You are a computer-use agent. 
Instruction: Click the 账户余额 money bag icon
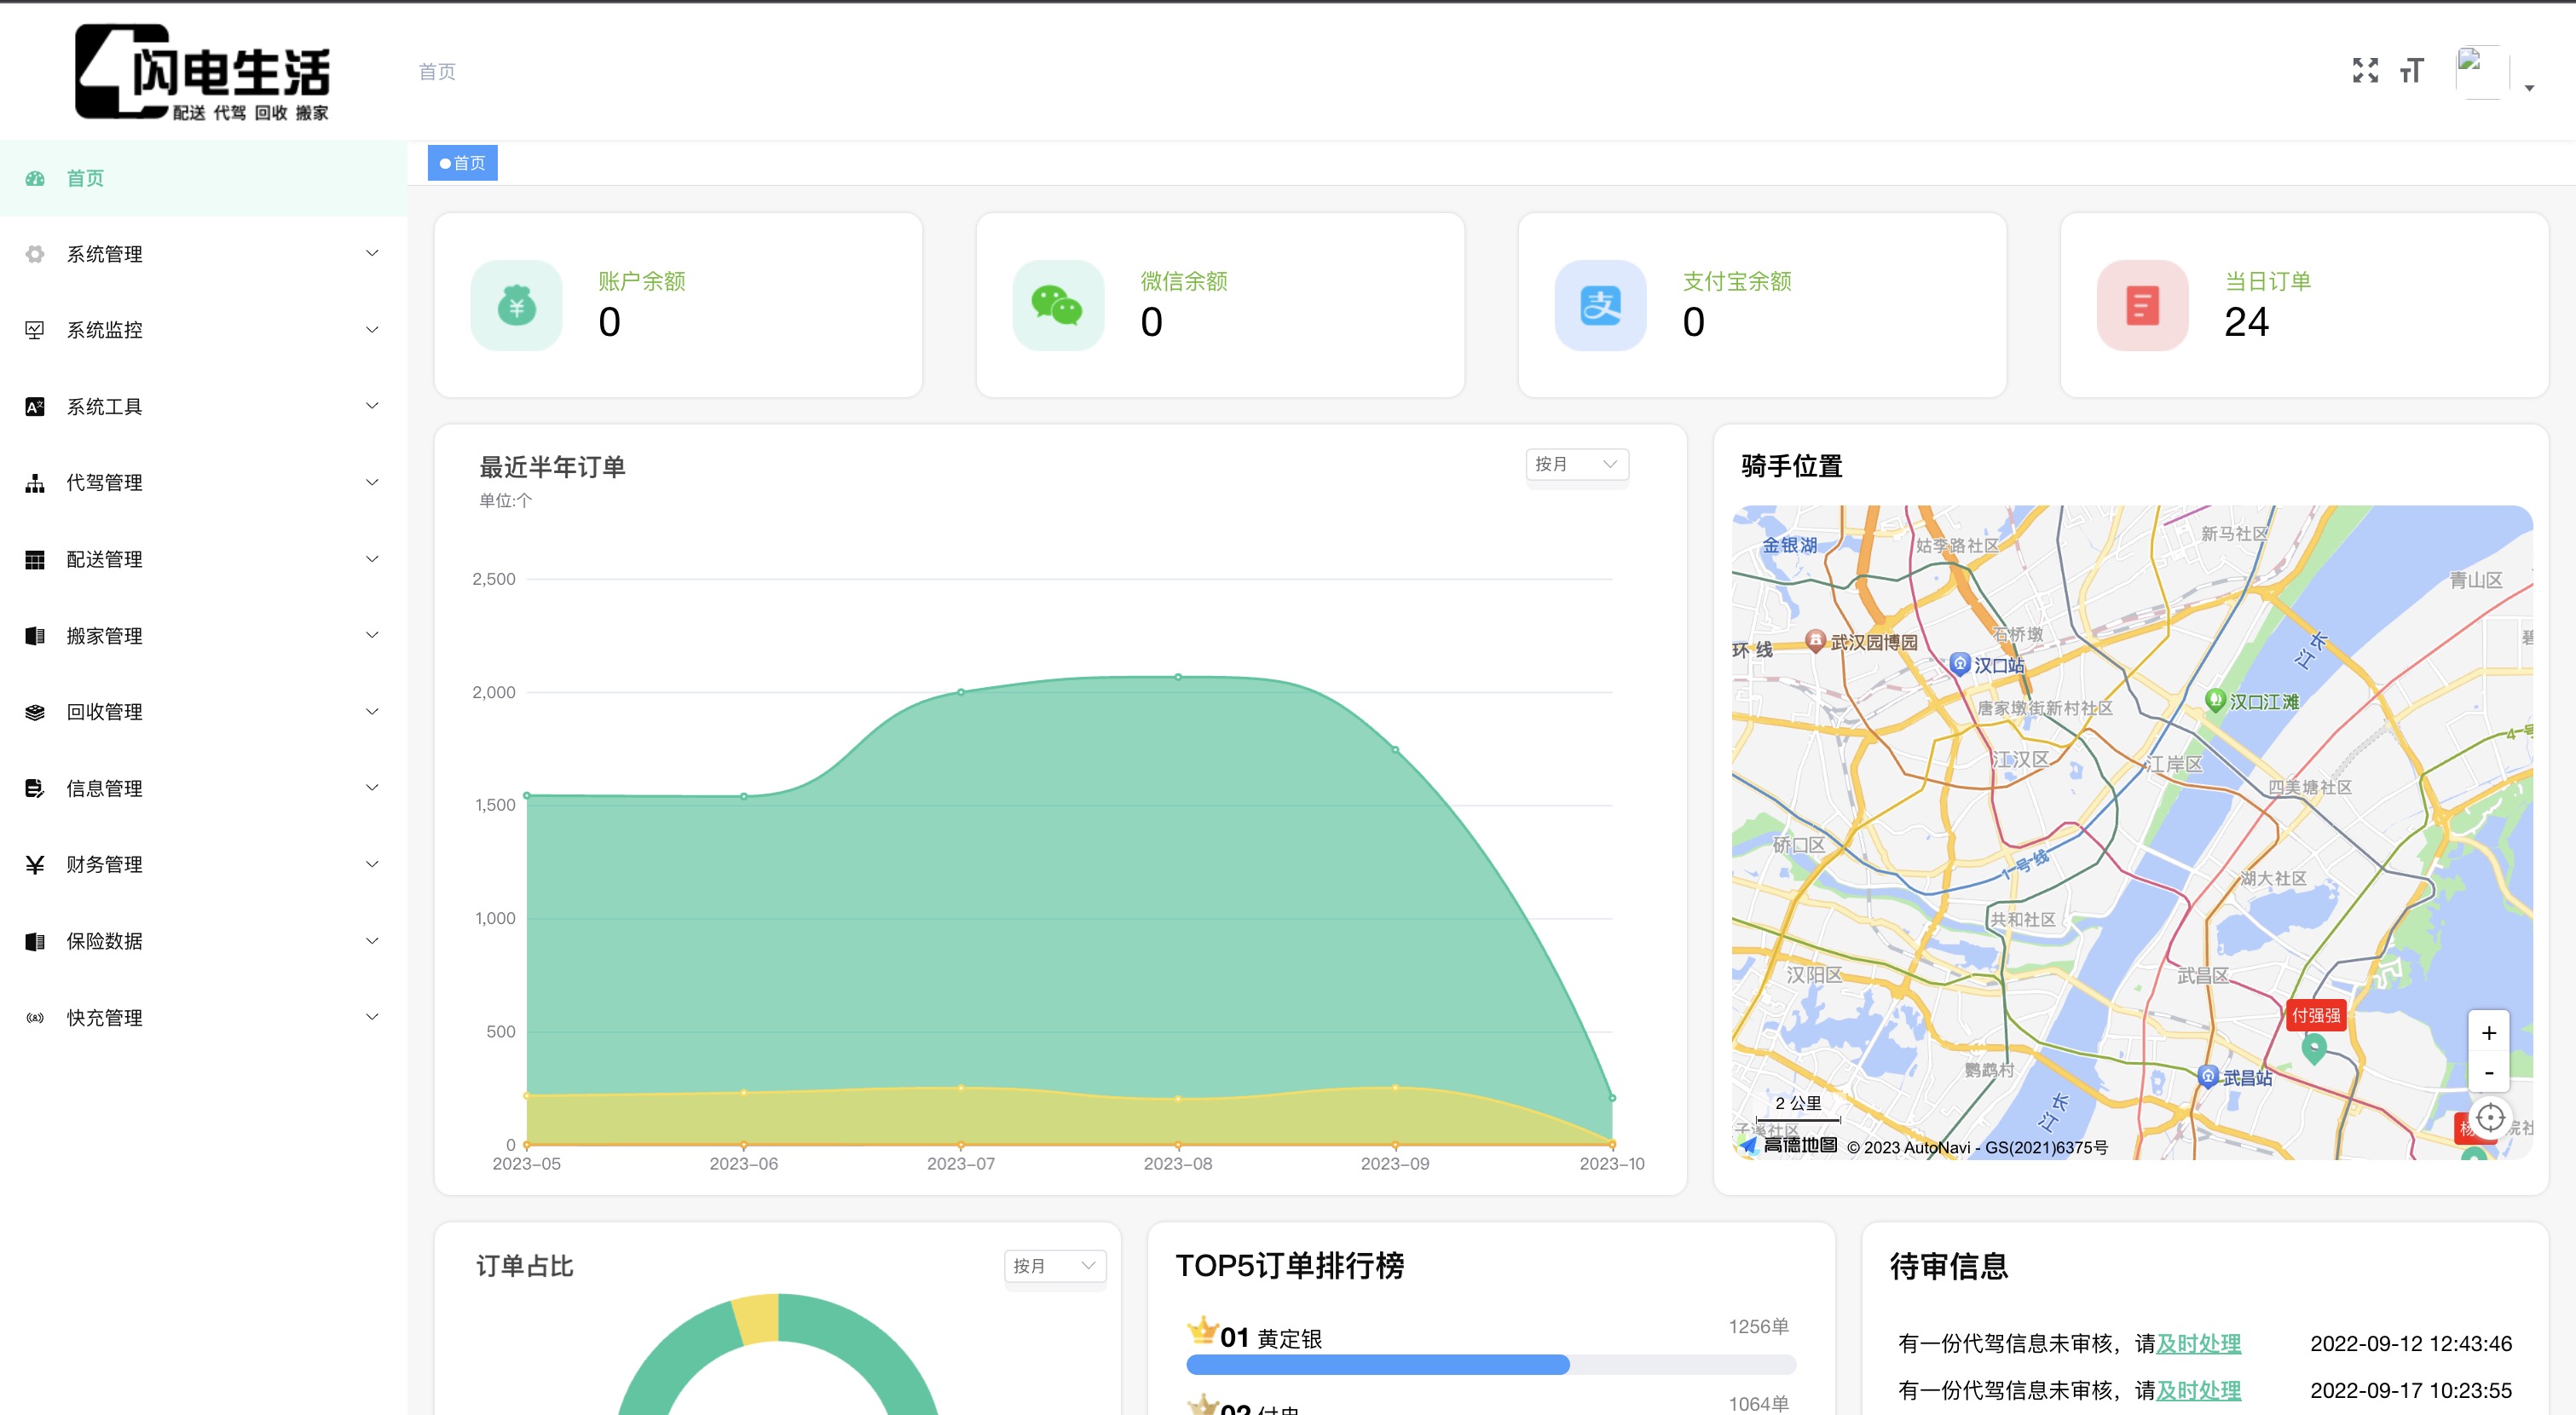pos(516,305)
